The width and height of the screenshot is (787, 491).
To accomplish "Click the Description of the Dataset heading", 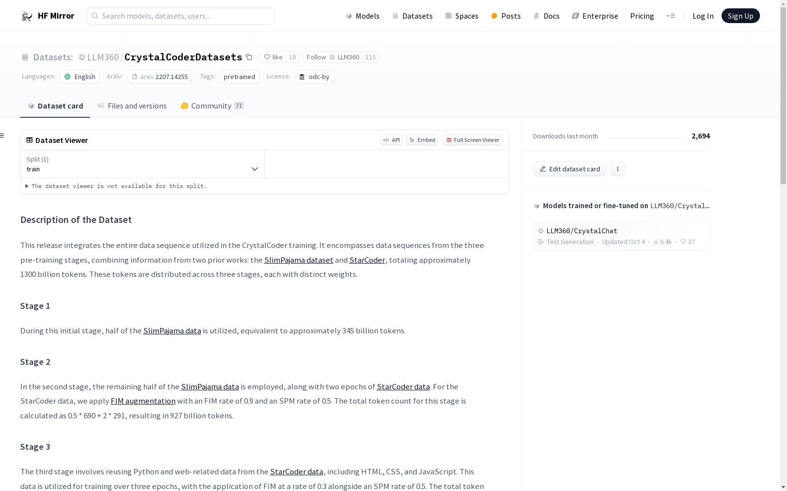I will coord(76,220).
